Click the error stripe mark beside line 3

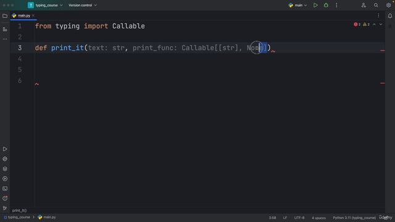(x=383, y=51)
